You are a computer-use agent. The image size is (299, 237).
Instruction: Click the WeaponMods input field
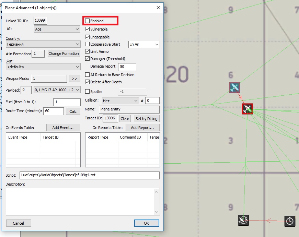(x=49, y=79)
